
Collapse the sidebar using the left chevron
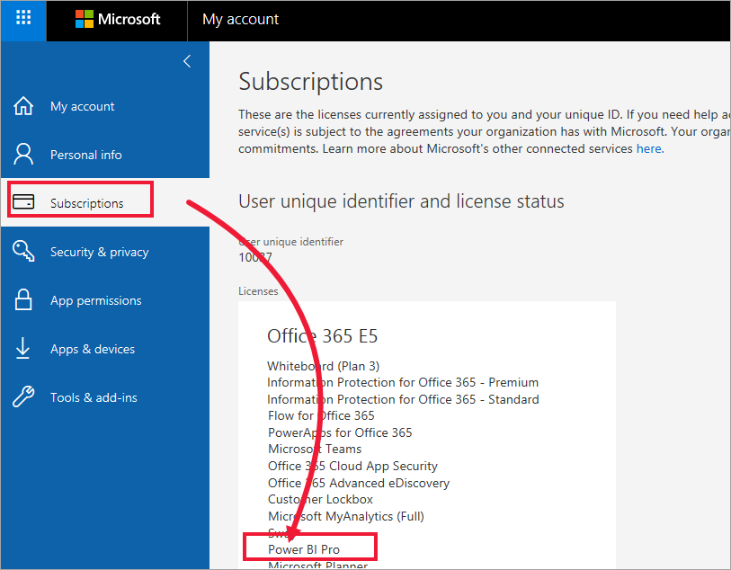coord(186,61)
